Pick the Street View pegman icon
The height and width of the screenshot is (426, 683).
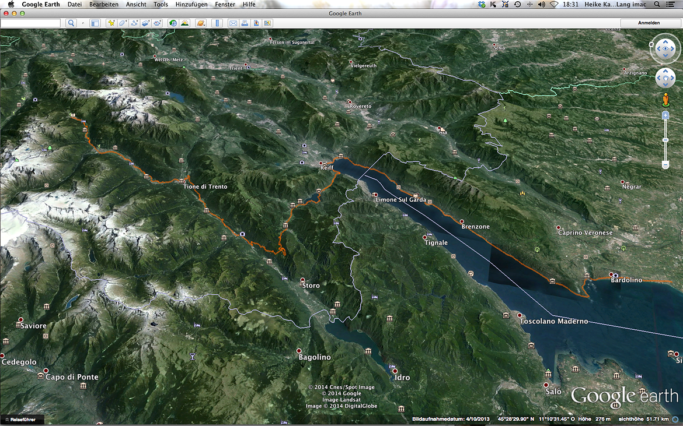[x=665, y=100]
